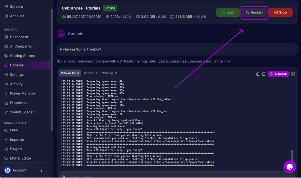Click the console log scrollbar
301x178 pixels.
click(x=292, y=156)
